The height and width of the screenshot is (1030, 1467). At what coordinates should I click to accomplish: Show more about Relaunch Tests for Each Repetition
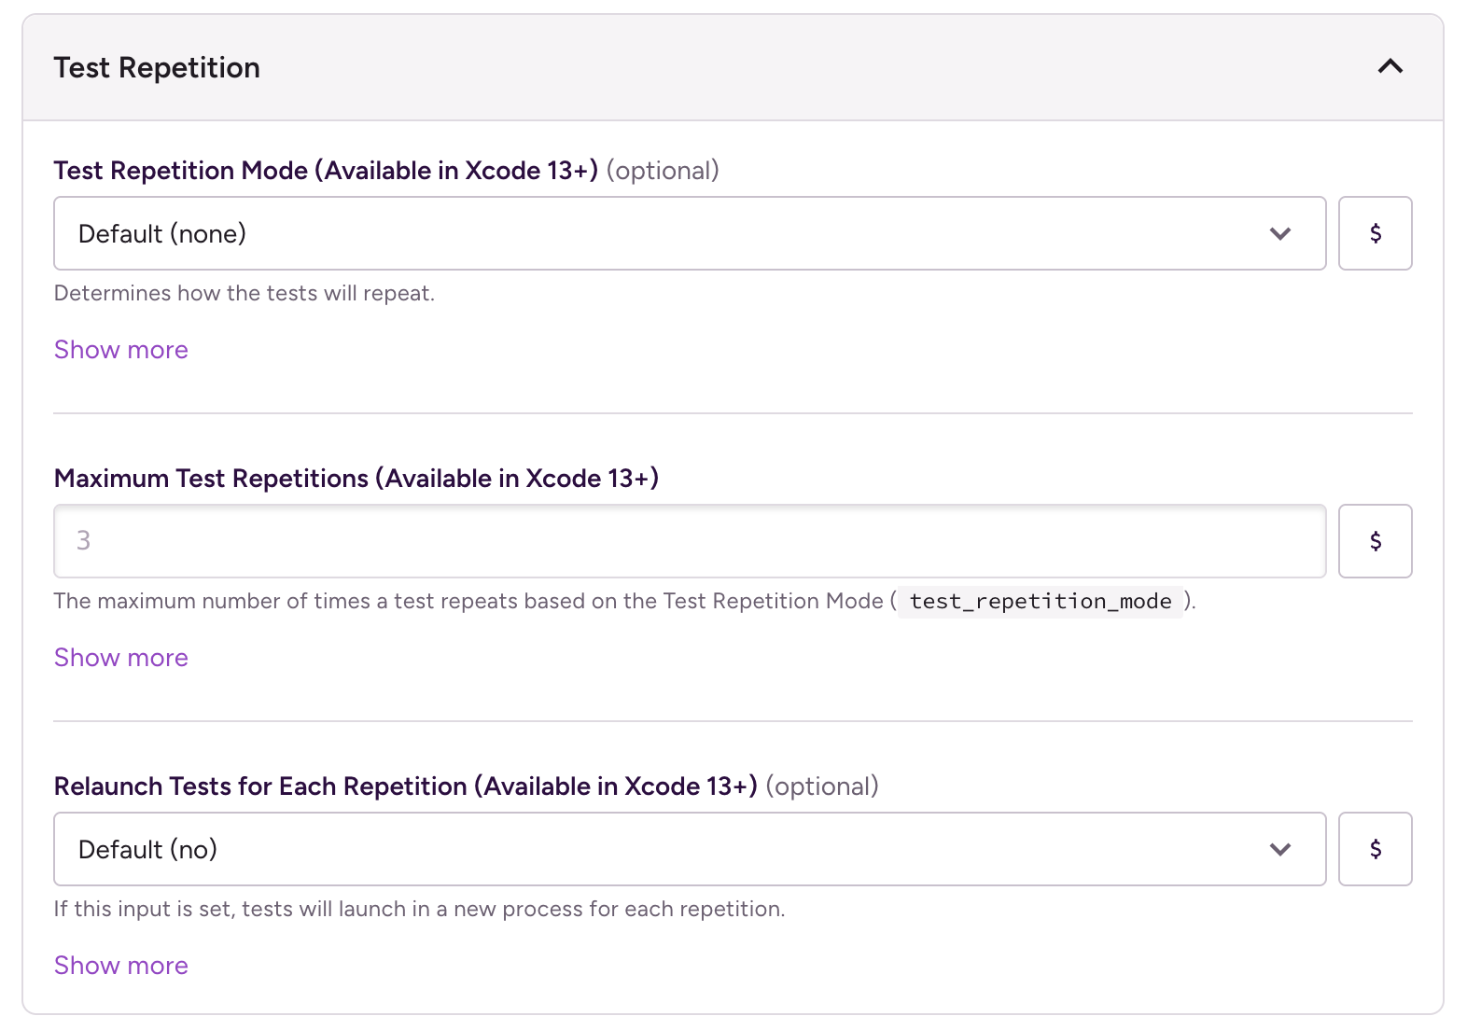(121, 966)
